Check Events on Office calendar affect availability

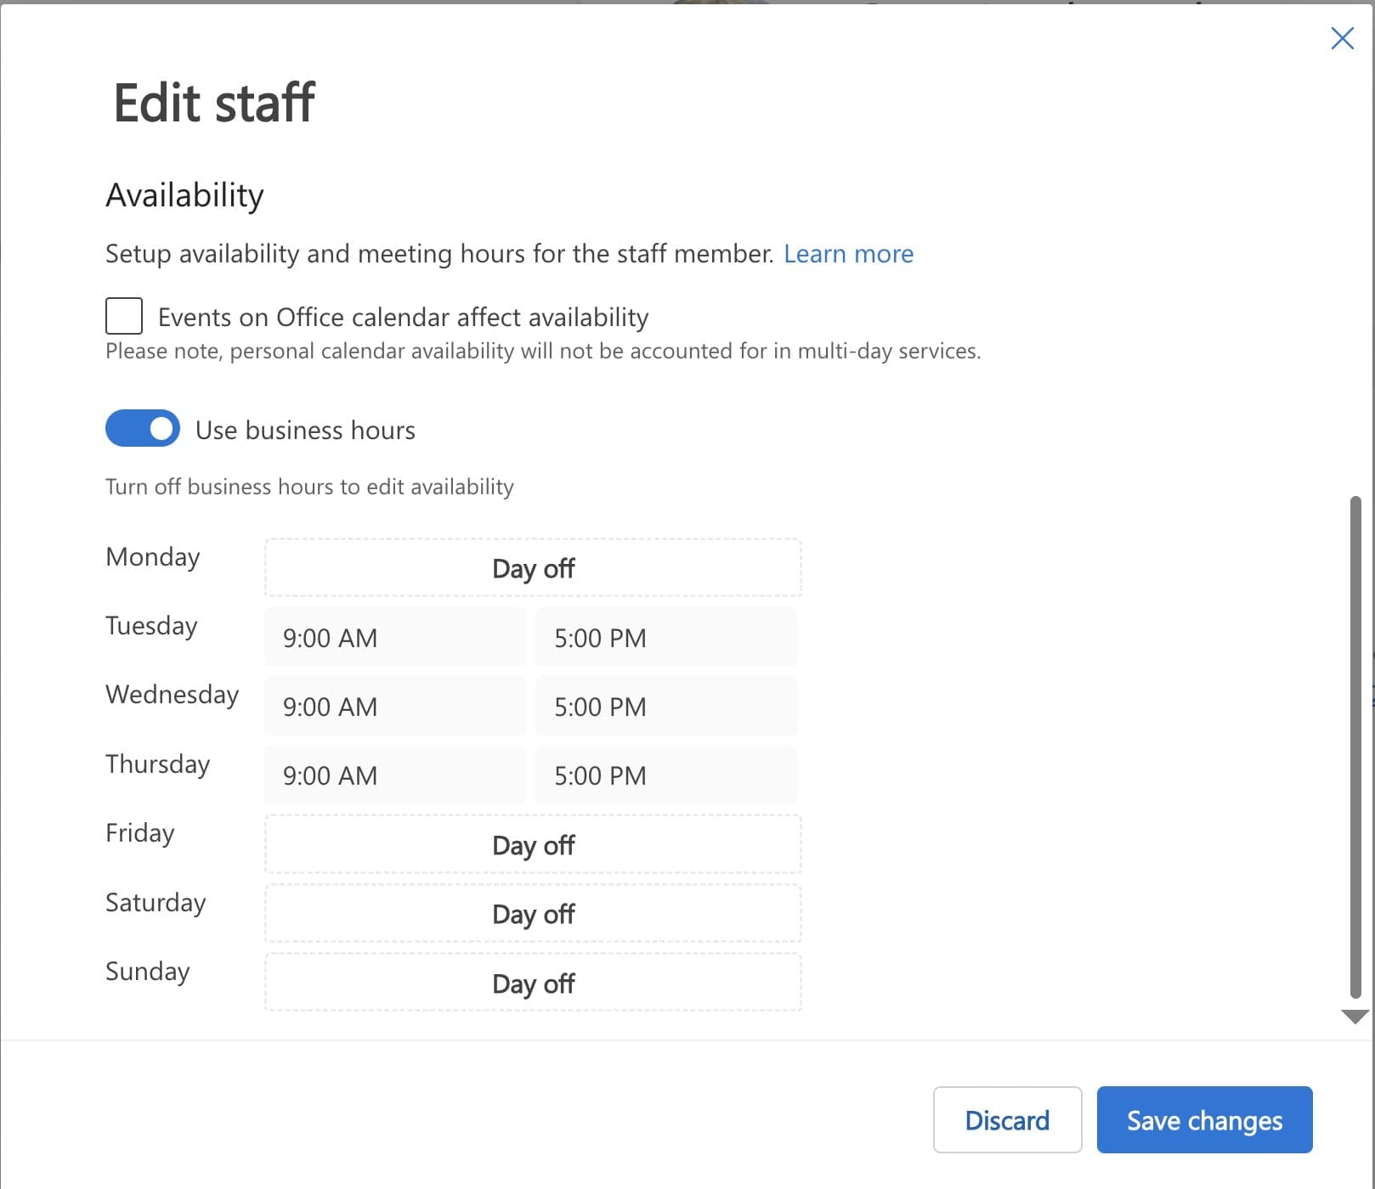click(124, 316)
